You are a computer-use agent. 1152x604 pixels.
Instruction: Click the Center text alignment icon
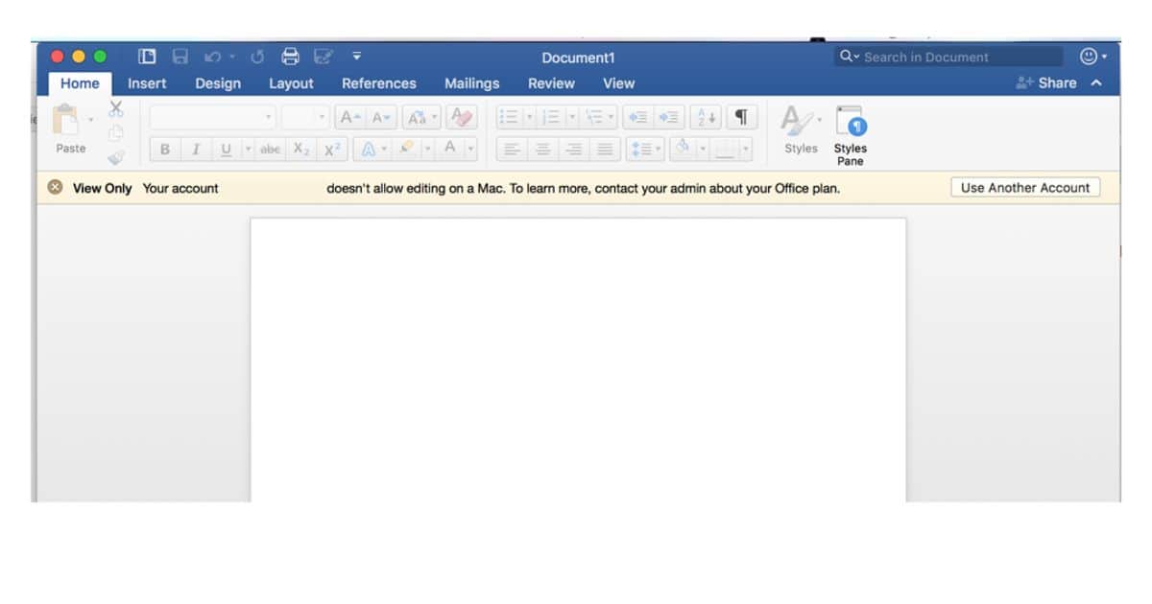[x=543, y=150]
